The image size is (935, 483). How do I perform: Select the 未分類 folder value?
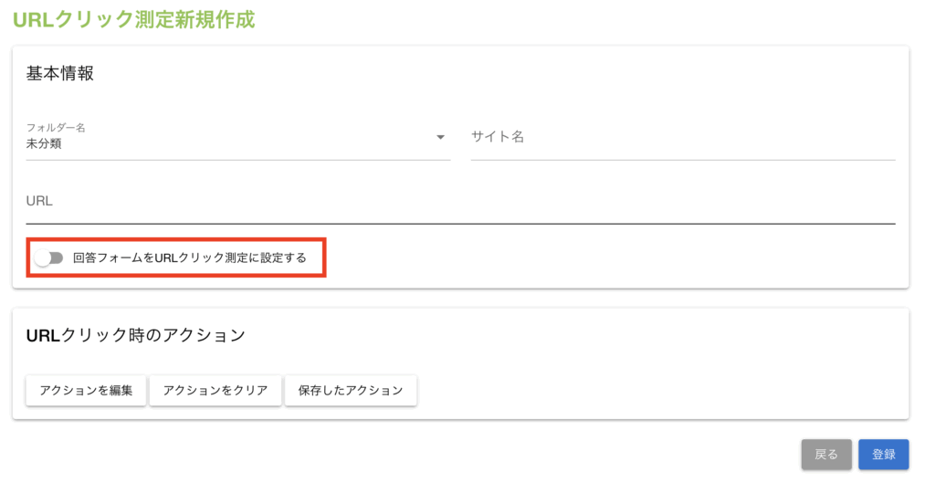[x=44, y=143]
